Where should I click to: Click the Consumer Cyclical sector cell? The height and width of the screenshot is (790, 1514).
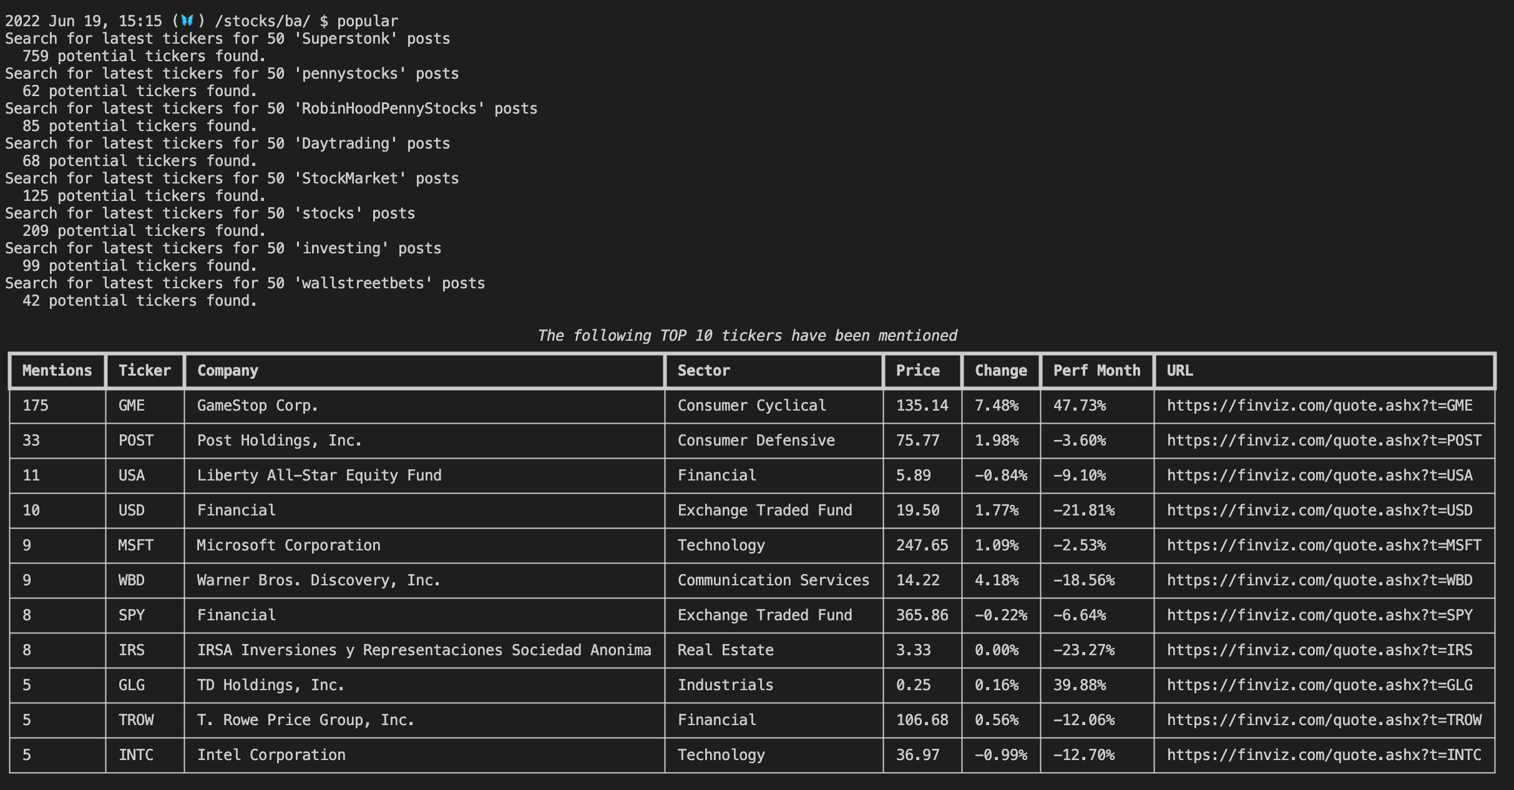(x=751, y=406)
